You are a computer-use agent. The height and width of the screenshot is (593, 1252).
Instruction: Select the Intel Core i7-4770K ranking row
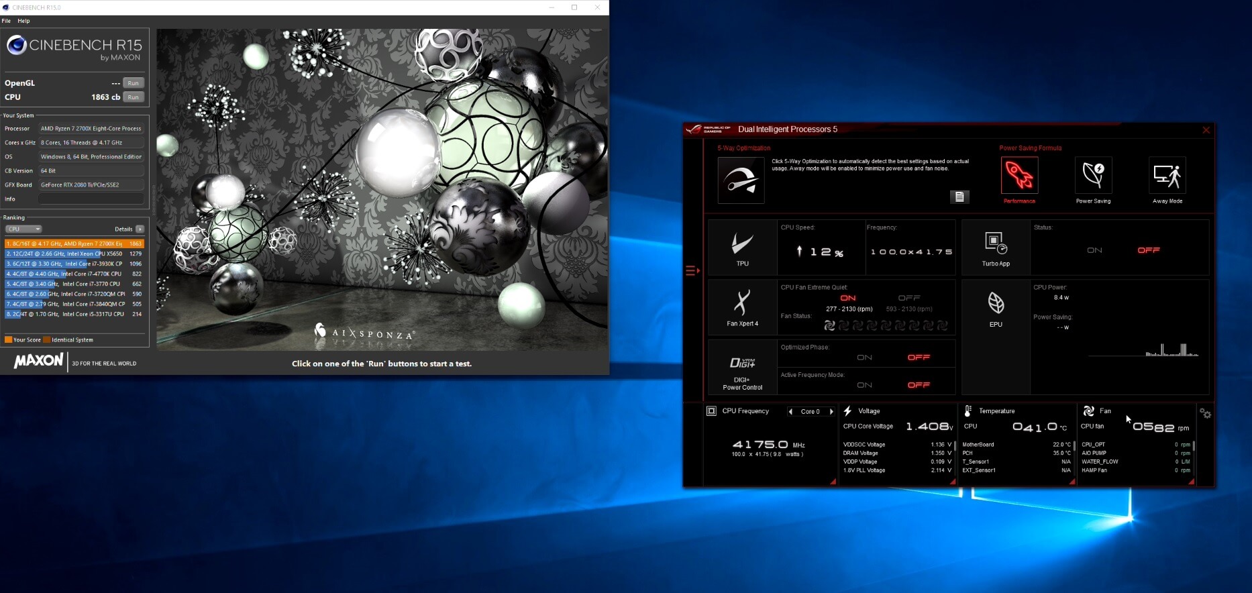[x=74, y=274]
